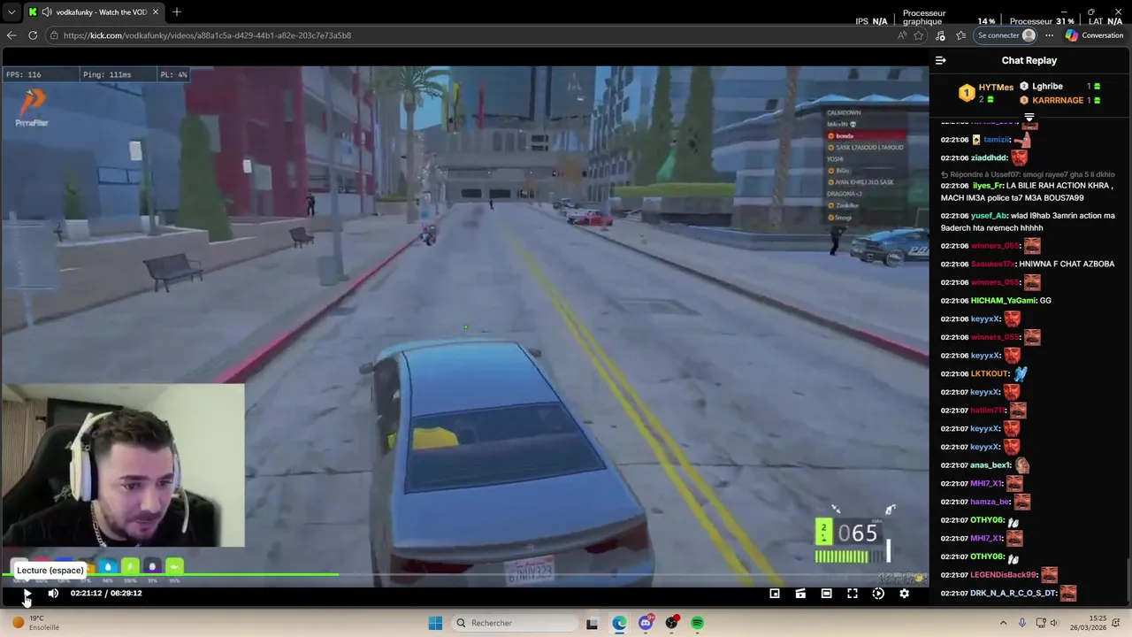This screenshot has height=637, width=1132.
Task: Collapse the Chat Replay panel
Action: tap(941, 60)
